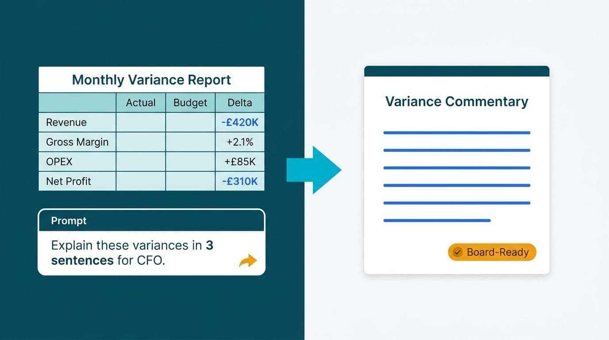
Task: Select the OPEX row label
Action: [59, 162]
